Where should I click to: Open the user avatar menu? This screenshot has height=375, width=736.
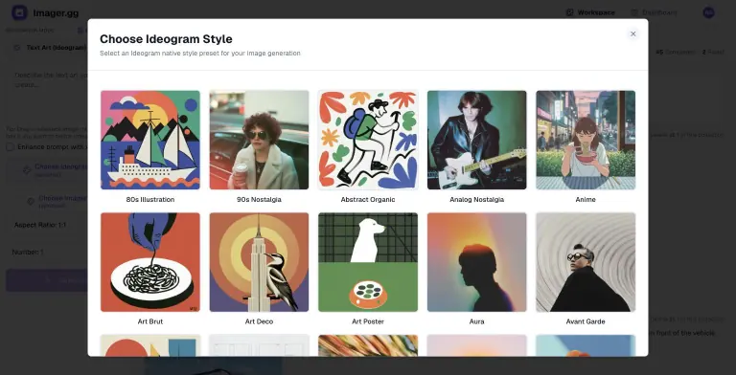(709, 12)
